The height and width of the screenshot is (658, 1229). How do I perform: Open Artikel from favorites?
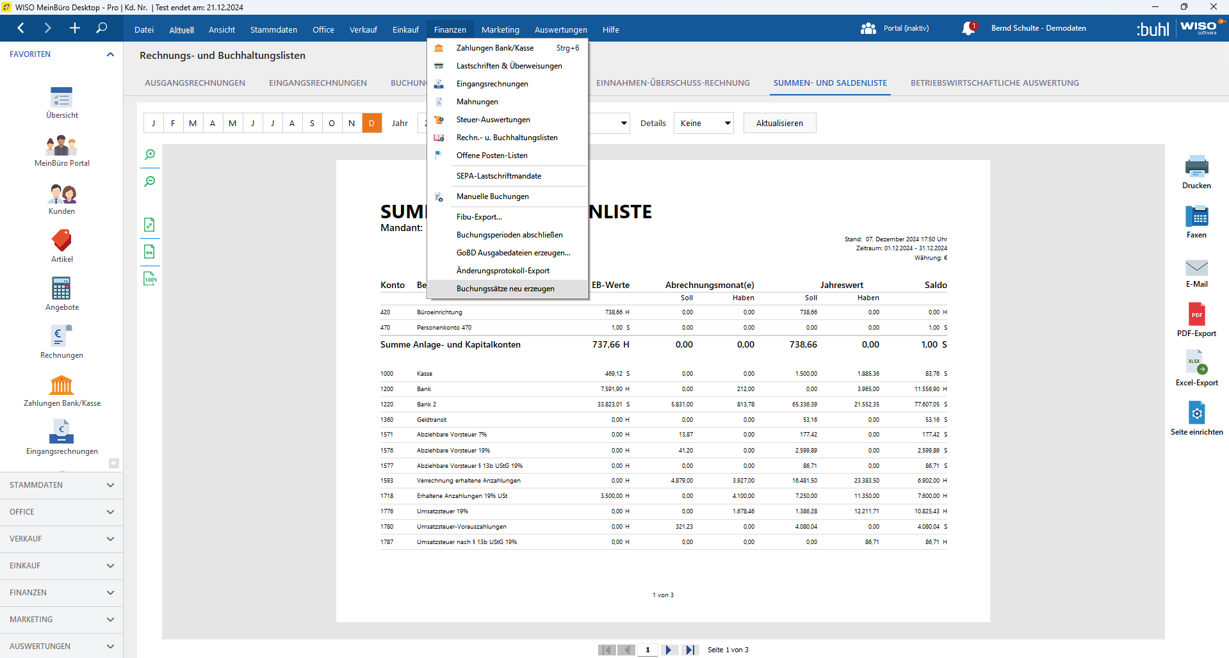click(x=61, y=247)
